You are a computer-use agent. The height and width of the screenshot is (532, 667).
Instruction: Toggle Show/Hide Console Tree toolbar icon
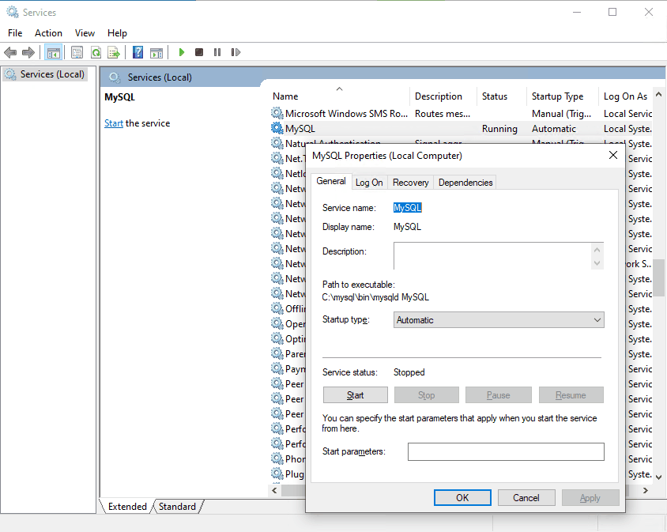[x=54, y=52]
